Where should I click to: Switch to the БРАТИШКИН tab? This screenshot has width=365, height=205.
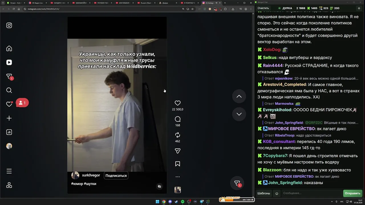click(x=124, y=3)
